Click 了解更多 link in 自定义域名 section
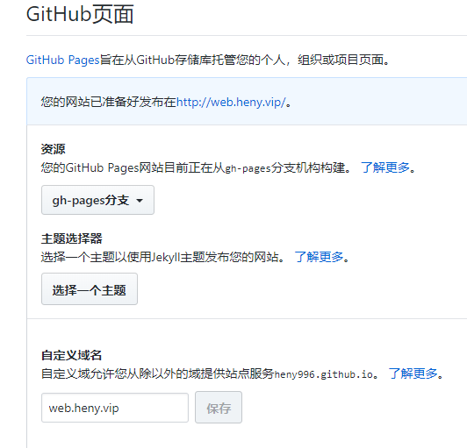This screenshot has height=448, width=467. pos(413,373)
